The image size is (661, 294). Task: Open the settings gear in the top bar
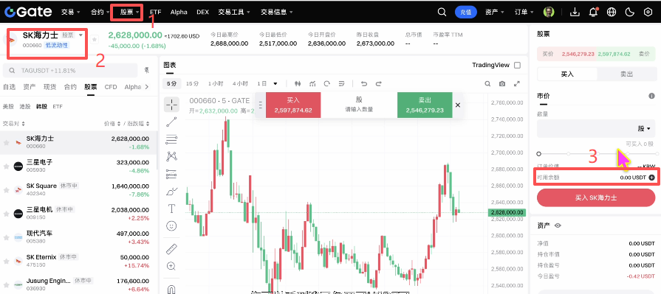pos(648,13)
